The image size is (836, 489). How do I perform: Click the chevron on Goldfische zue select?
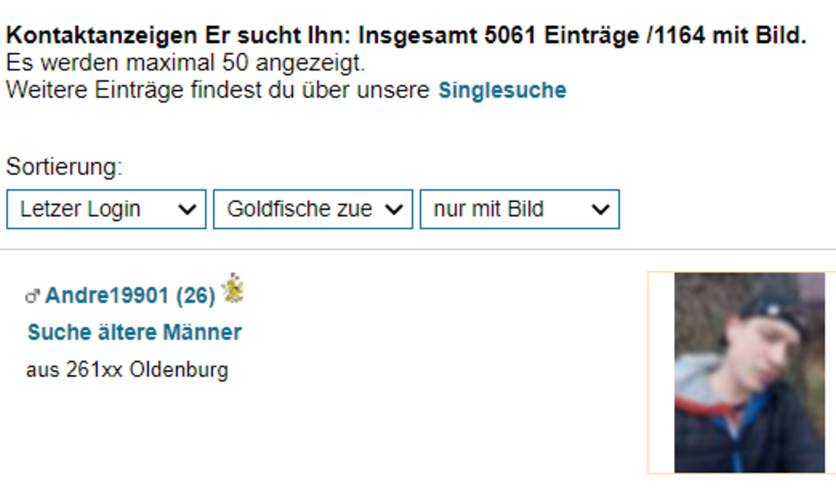tap(393, 209)
